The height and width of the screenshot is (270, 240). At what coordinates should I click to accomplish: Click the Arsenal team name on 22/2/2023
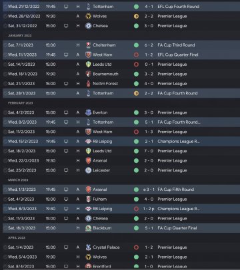click(100, 160)
